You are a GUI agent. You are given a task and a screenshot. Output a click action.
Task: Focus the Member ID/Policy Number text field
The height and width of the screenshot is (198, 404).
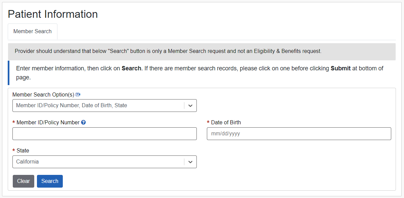click(104, 134)
